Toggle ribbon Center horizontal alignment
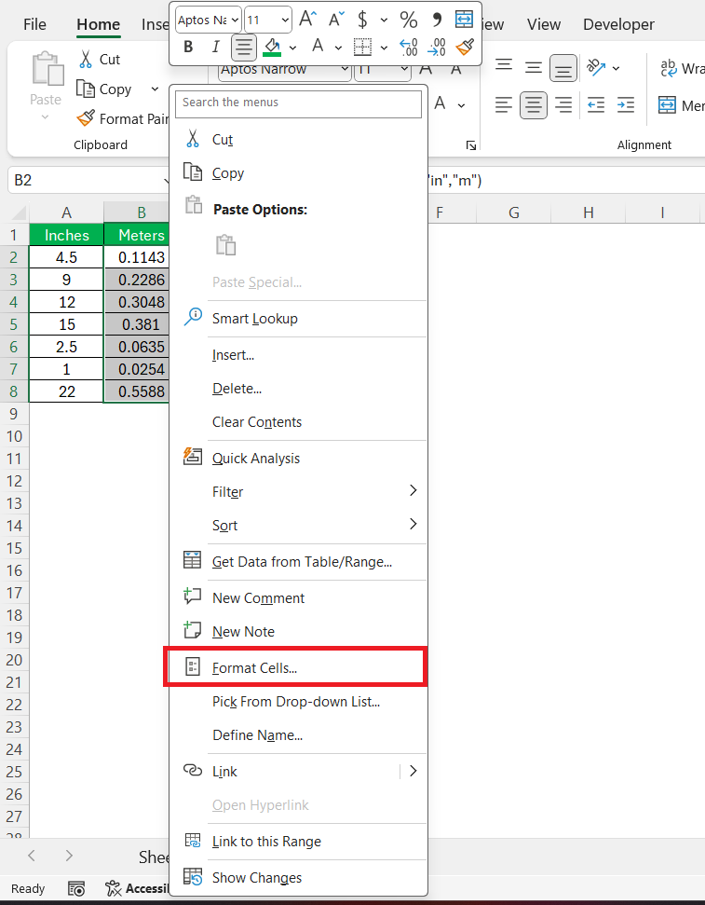The image size is (705, 905). 533,105
